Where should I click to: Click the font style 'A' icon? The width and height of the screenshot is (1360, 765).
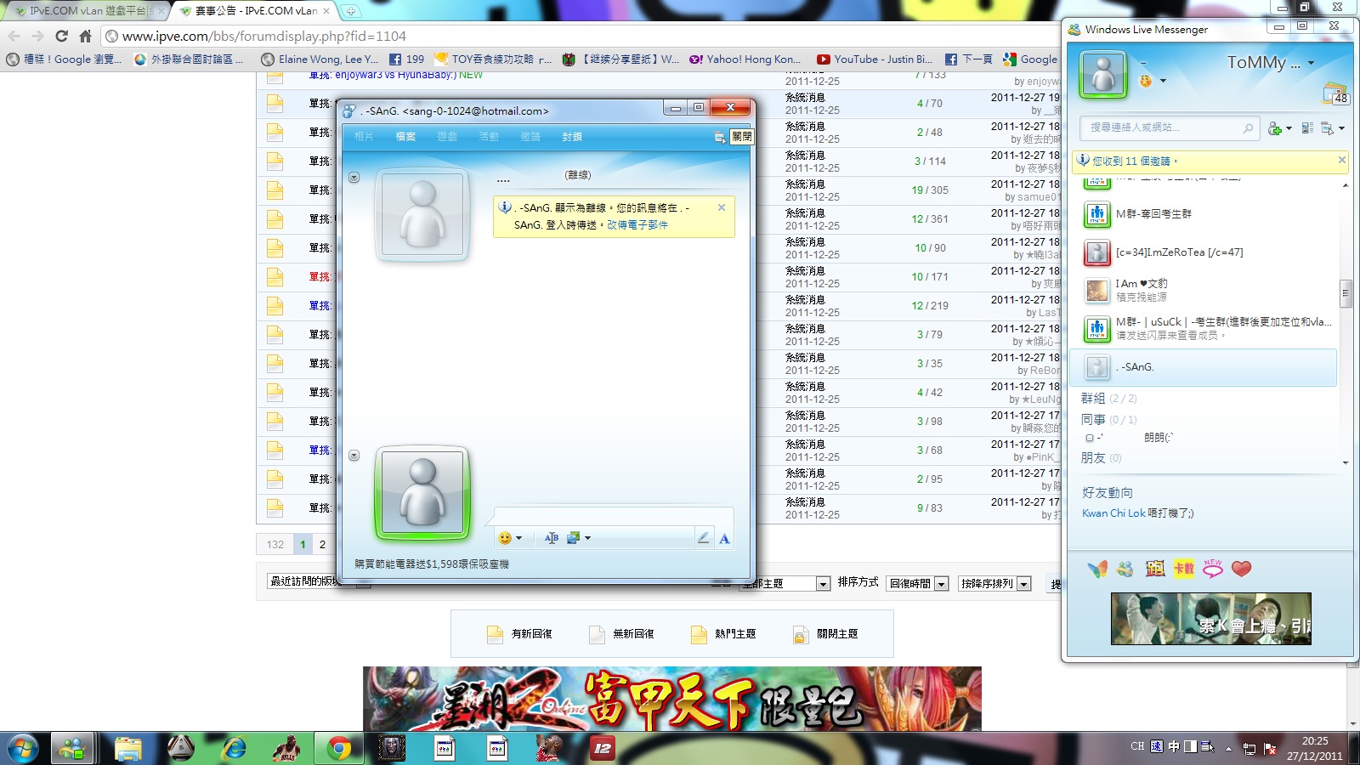click(x=724, y=538)
